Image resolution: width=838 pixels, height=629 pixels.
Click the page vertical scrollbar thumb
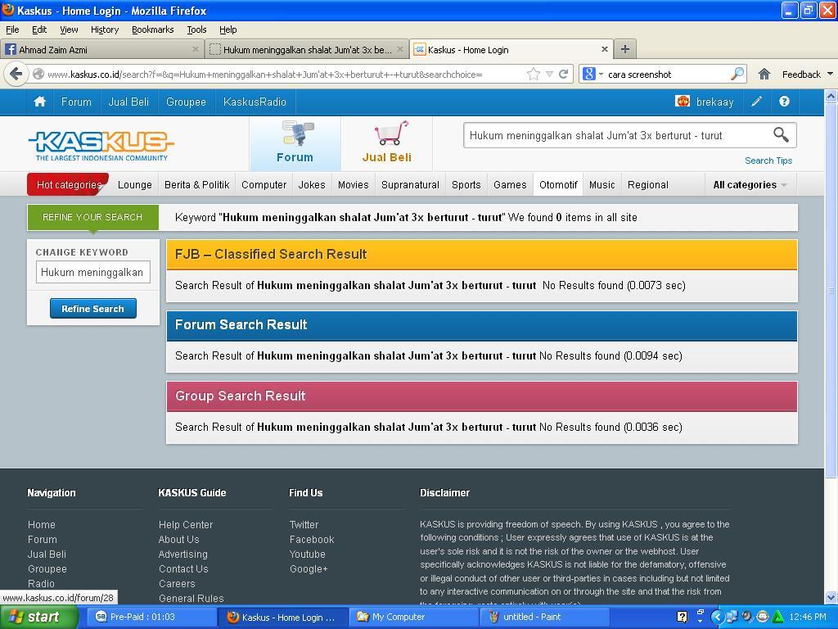(x=831, y=290)
